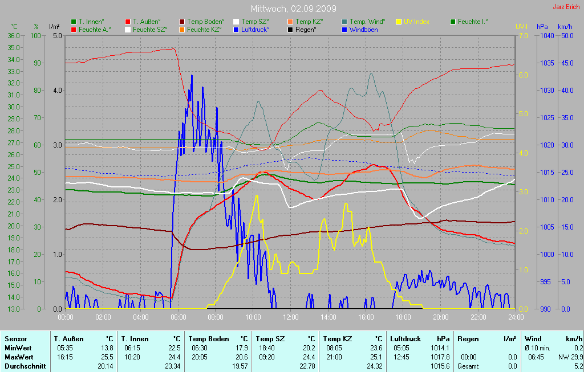Click the Temp SZ white legend square

pyautogui.click(x=236, y=22)
